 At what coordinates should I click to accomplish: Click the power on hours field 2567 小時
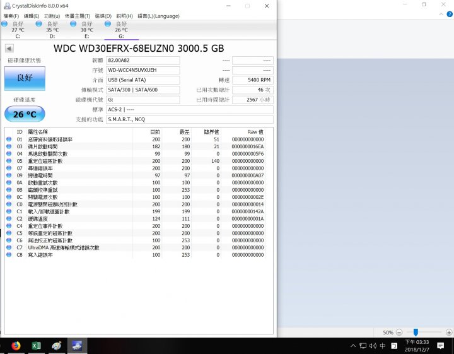(252, 100)
